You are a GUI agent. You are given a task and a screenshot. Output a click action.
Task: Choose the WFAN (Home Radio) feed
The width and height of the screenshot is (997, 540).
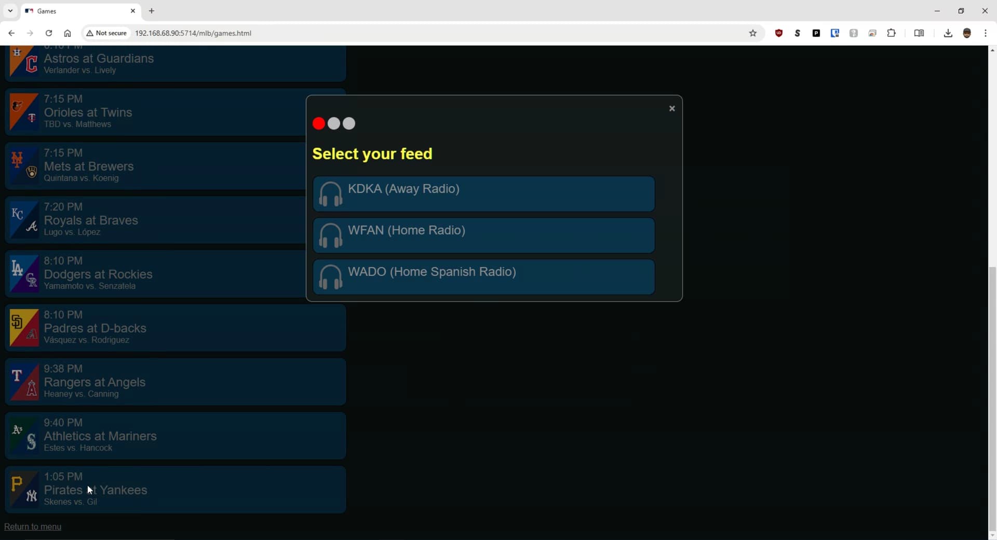(483, 235)
